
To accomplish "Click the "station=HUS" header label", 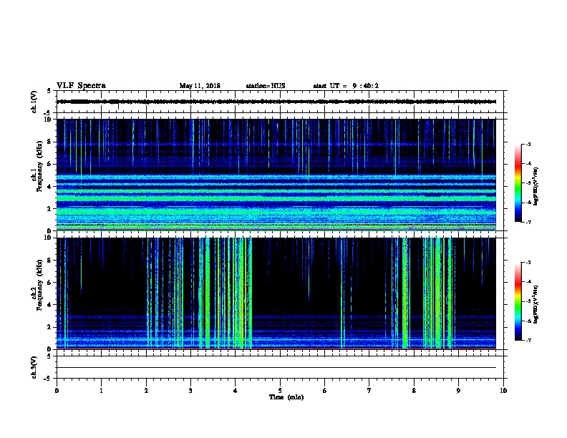I will click(x=266, y=86).
